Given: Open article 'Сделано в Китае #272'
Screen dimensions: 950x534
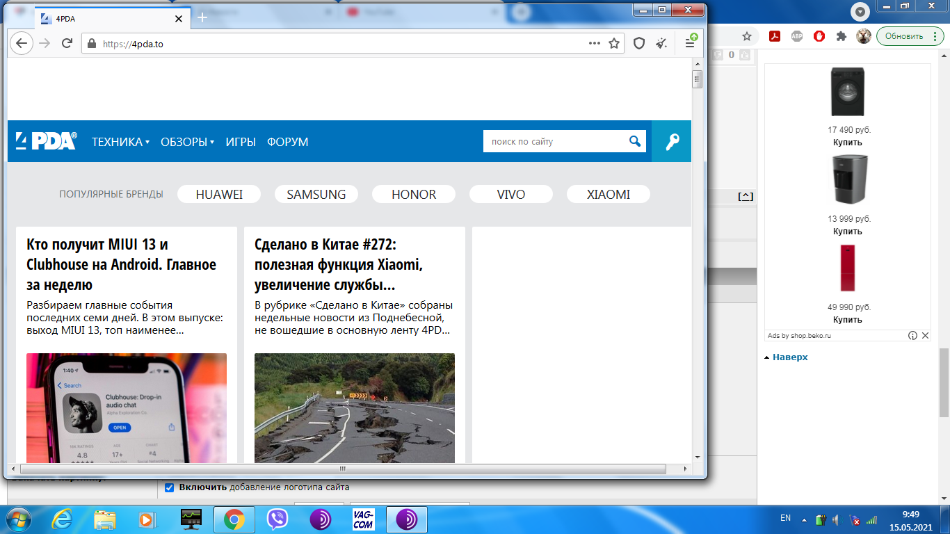Looking at the screenshot, I should (339, 264).
